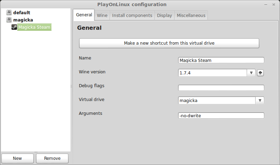280x165 pixels.
Task: Open the Miscellaneous tab
Action: [x=191, y=16]
